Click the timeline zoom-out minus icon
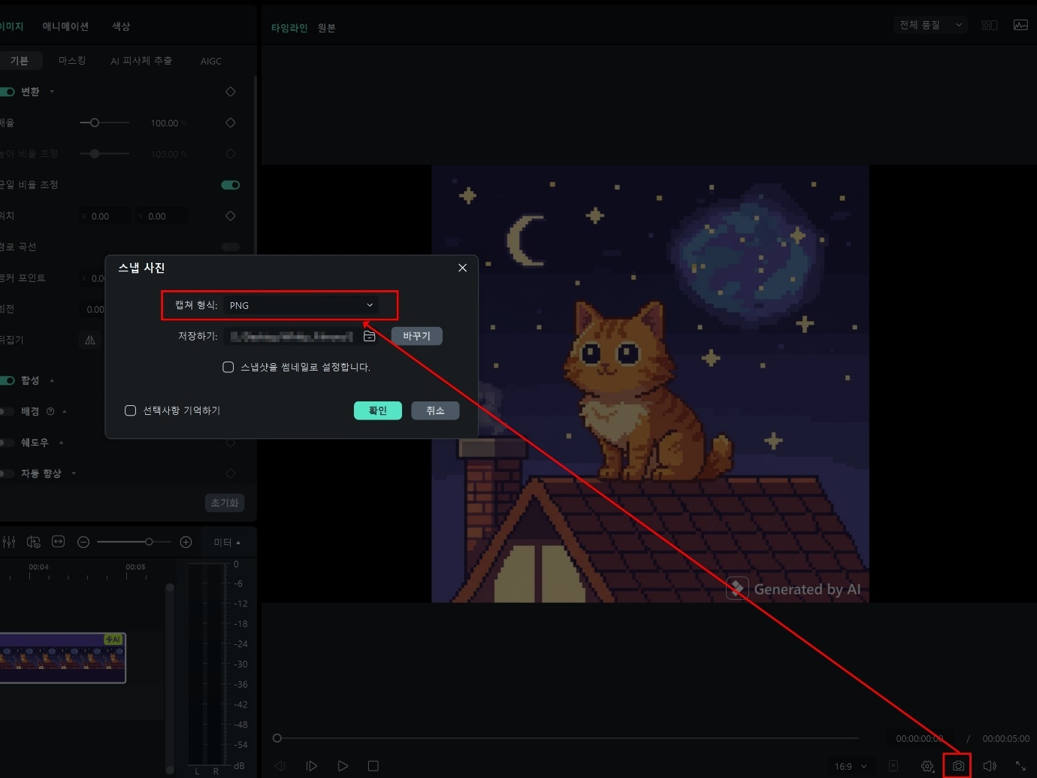1037x778 pixels. tap(83, 542)
